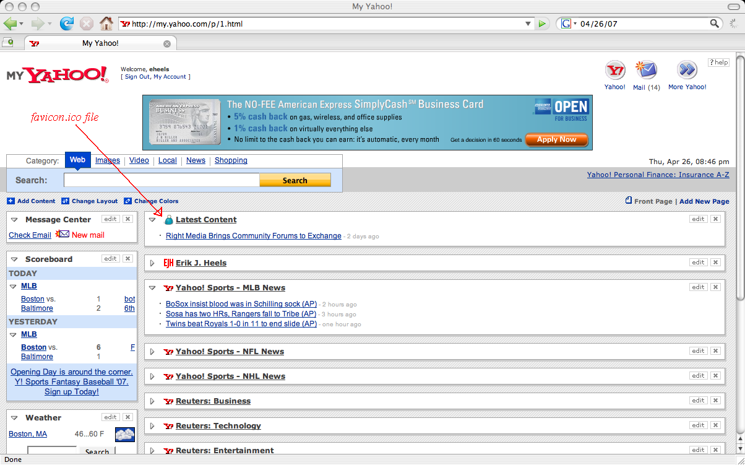
Task: Edit the Weather module
Action: click(111, 417)
